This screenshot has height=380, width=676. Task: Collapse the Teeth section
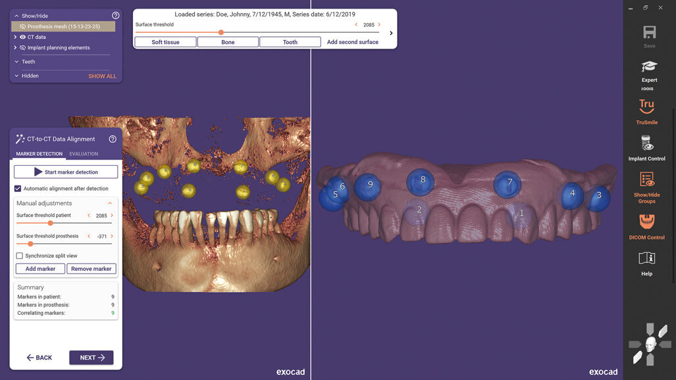pyautogui.click(x=17, y=61)
